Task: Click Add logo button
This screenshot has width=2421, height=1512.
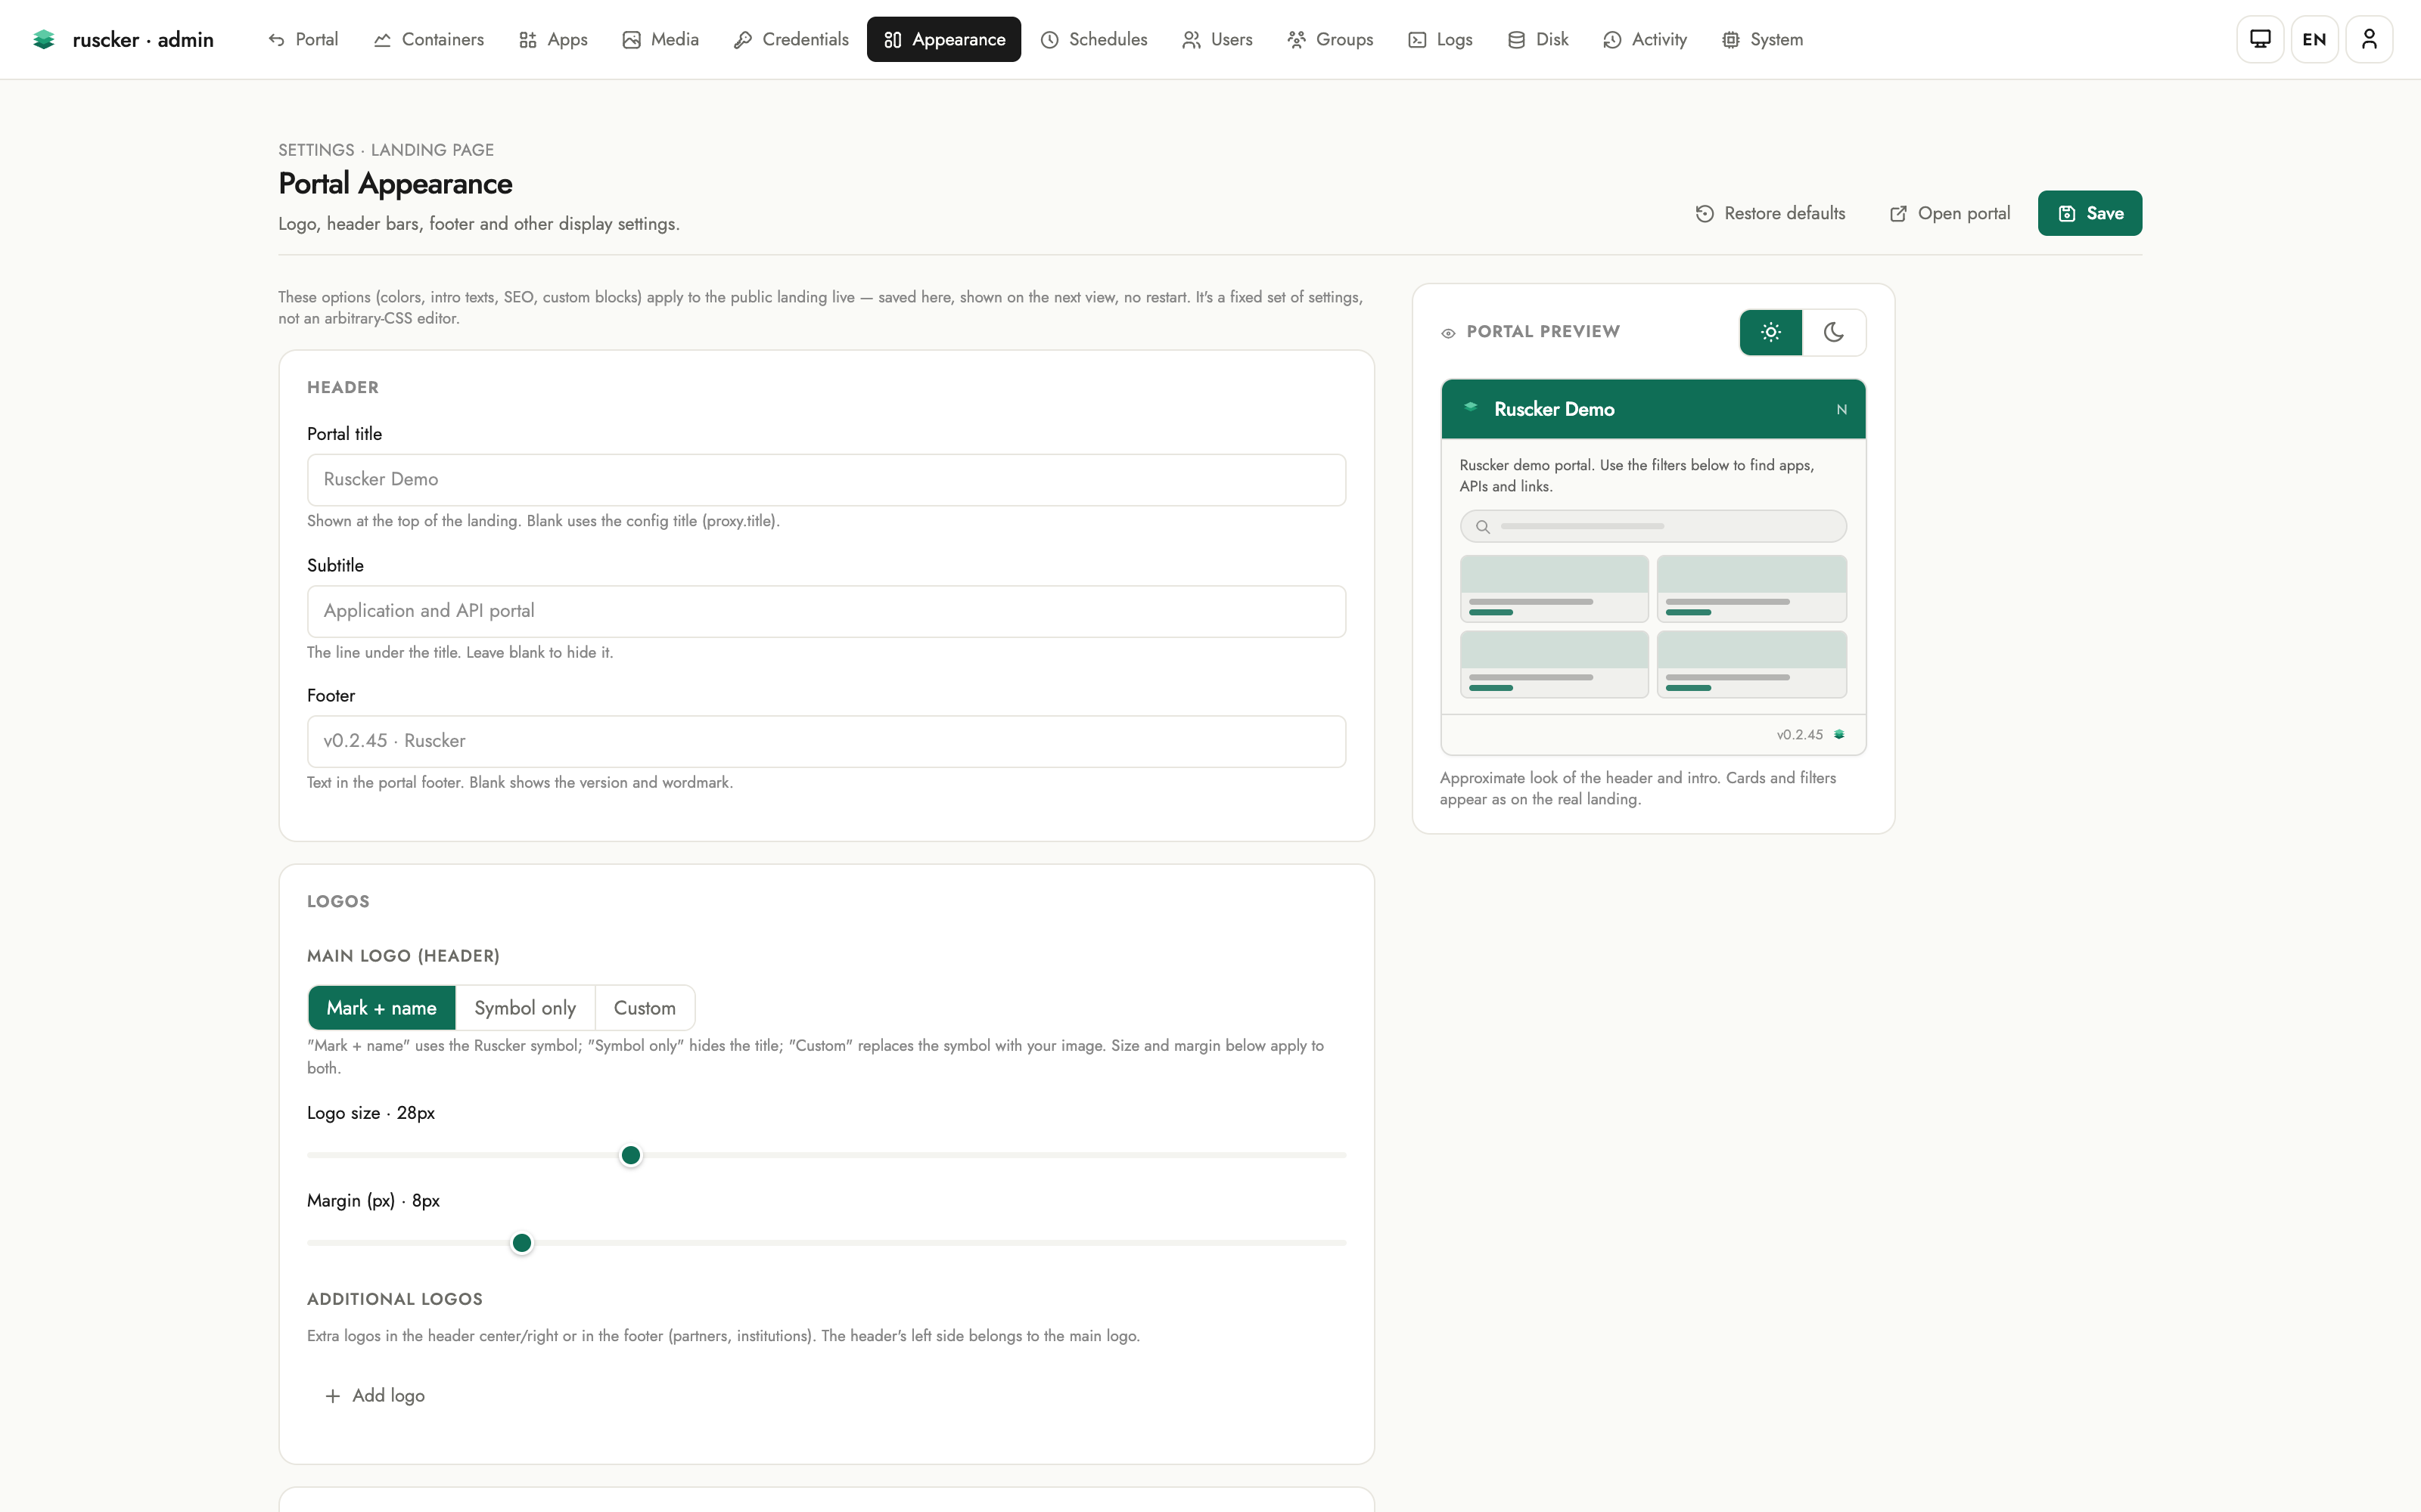Action: (375, 1396)
